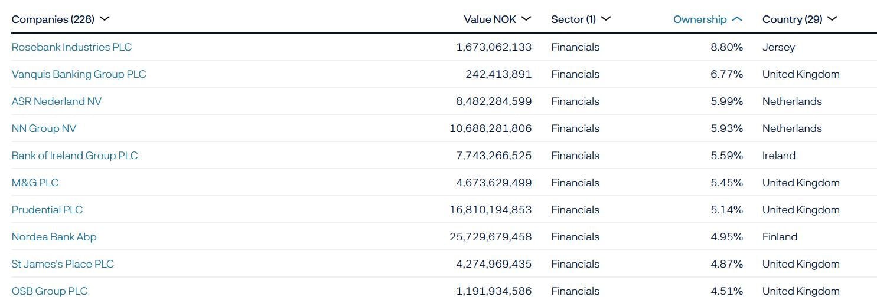This screenshot has width=877, height=297.
Task: Sort by the Value NOK column
Action: [490, 19]
